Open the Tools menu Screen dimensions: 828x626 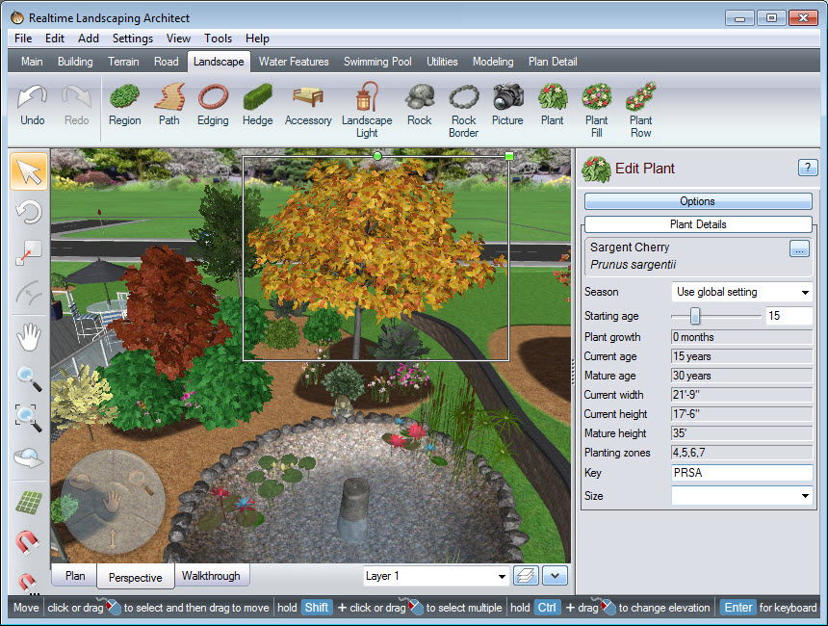point(219,39)
